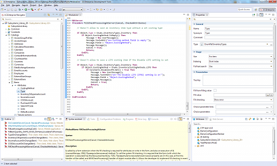Run the application with green play icon
Screen dimensions: 277x166
click(x=26, y=10)
